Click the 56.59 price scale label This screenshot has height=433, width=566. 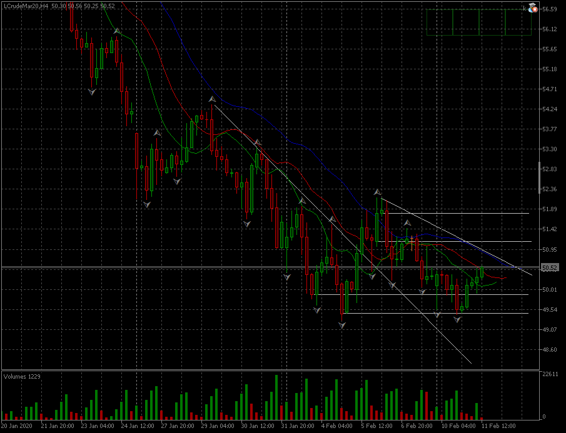550,9
